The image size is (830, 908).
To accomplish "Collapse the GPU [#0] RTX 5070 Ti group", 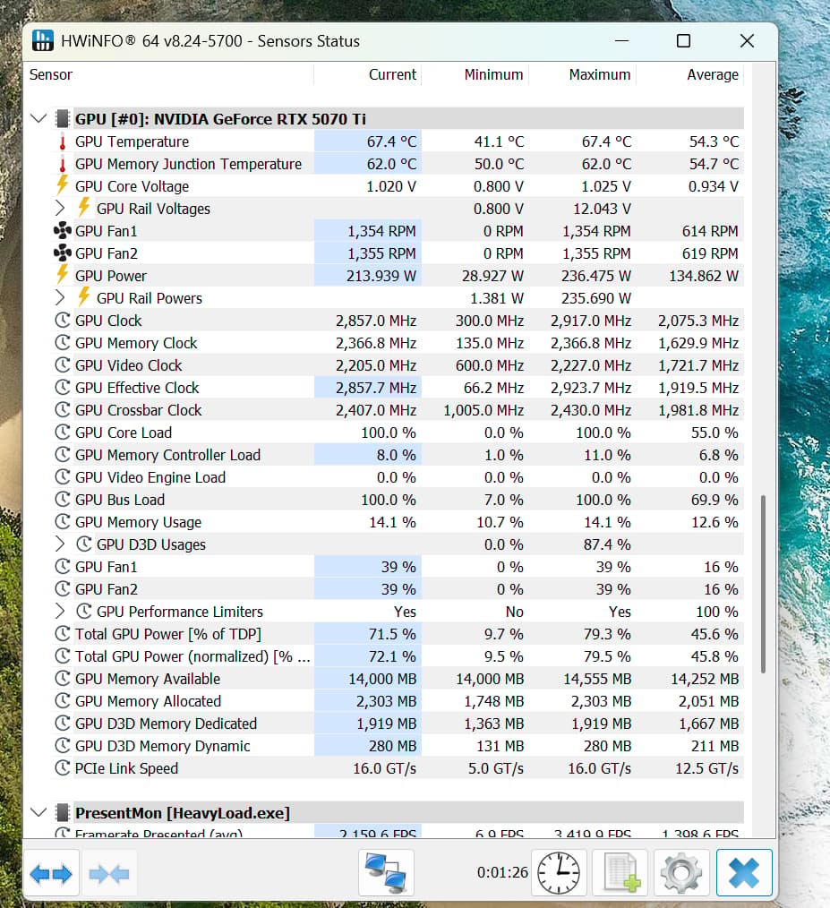I will coord(39,119).
